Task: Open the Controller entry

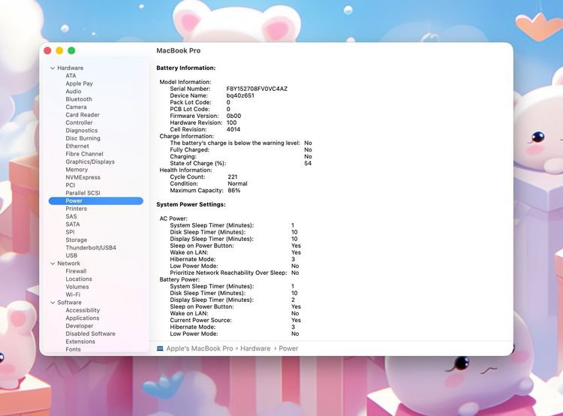Action: tap(79, 122)
